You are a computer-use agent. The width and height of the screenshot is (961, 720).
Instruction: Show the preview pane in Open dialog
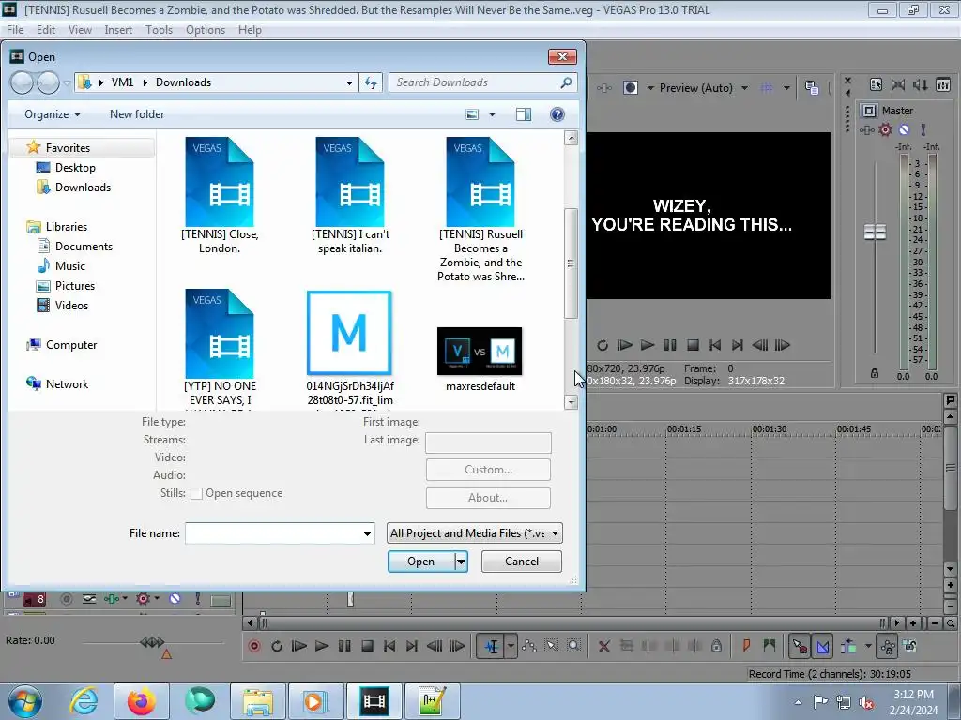pos(524,114)
